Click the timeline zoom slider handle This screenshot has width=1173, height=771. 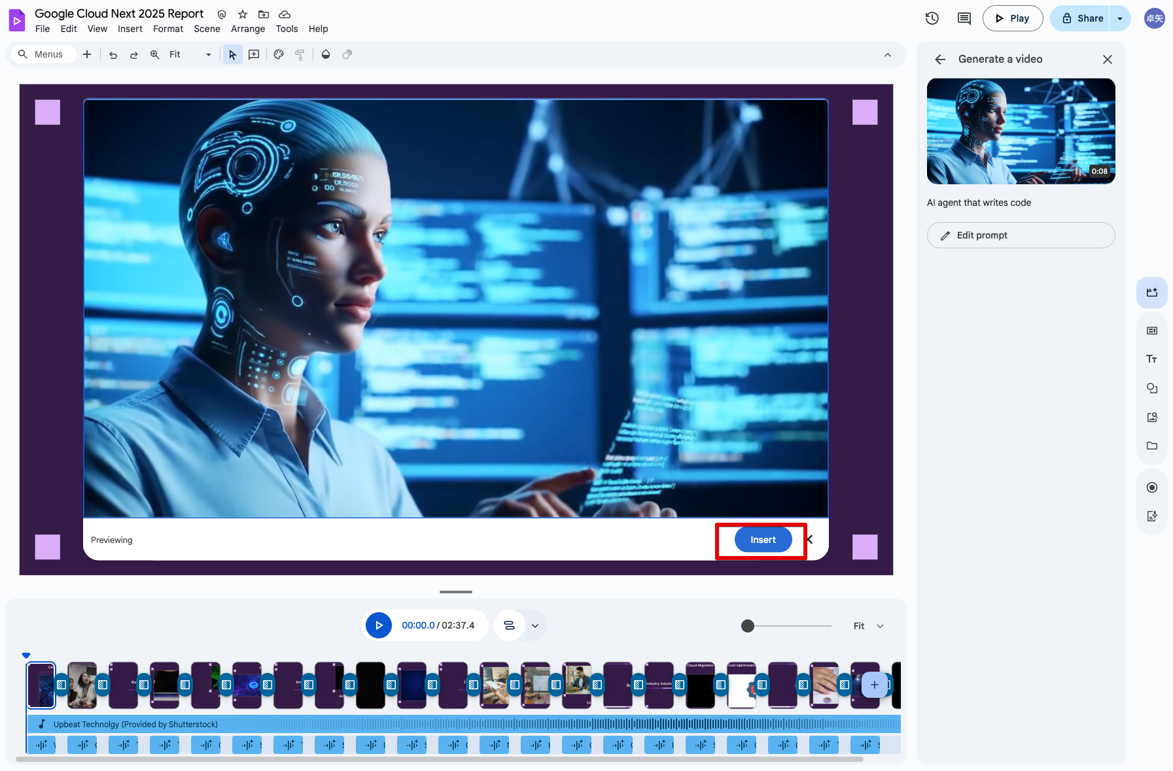coord(748,626)
